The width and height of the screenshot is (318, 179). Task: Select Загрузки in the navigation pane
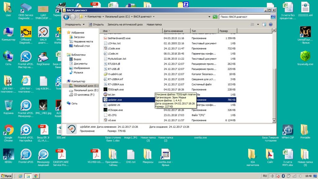[79, 37]
